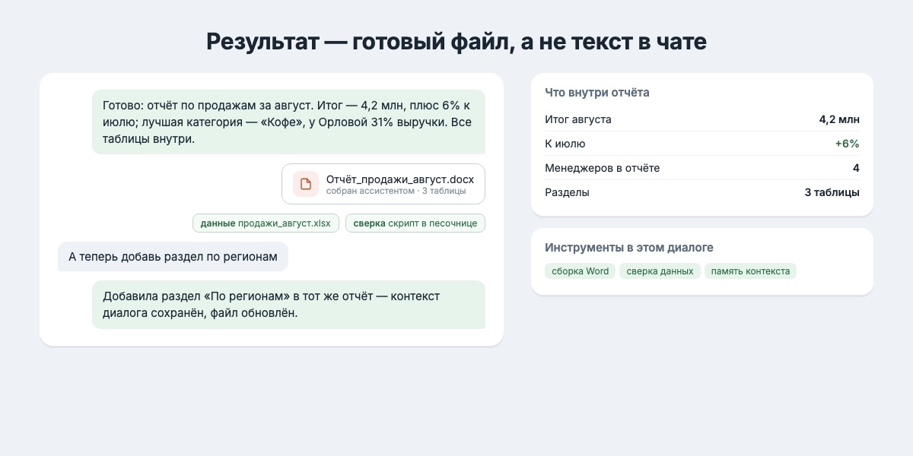This screenshot has width=913, height=456.
Task: Click the «4,2 млн» value in the report card
Action: click(x=839, y=119)
